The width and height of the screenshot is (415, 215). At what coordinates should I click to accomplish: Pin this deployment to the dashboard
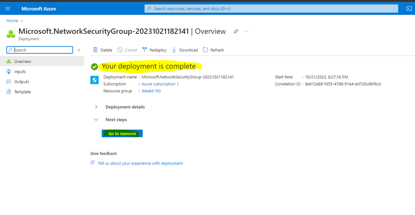pyautogui.click(x=235, y=32)
